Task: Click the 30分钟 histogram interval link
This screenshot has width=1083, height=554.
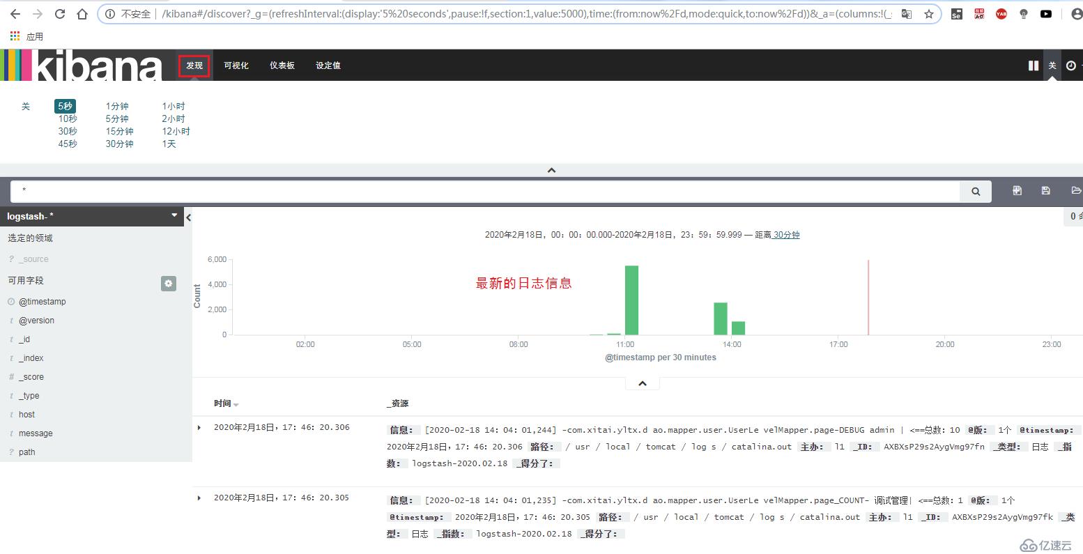Action: (786, 235)
